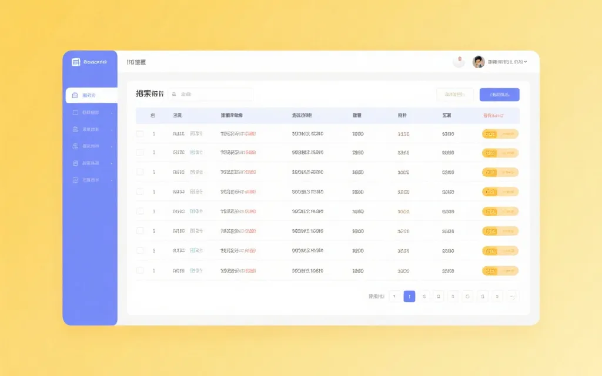Click the outlined secondary button next to the blue one
Screen dimensions: 602x376
454,94
